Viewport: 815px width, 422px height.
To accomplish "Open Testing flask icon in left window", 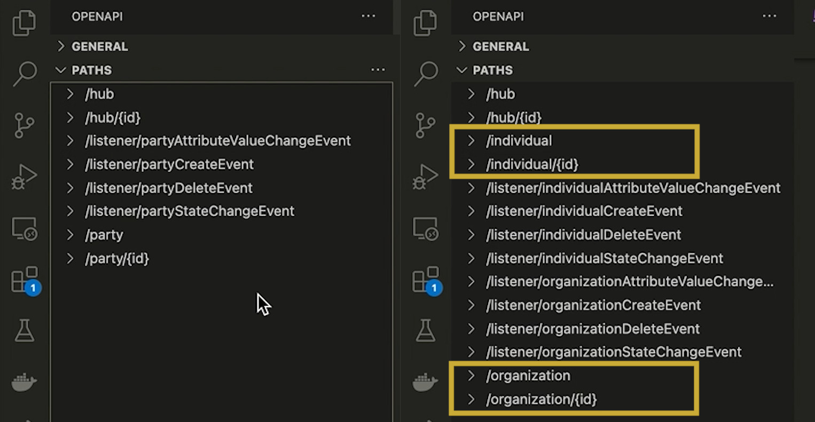I will click(24, 331).
